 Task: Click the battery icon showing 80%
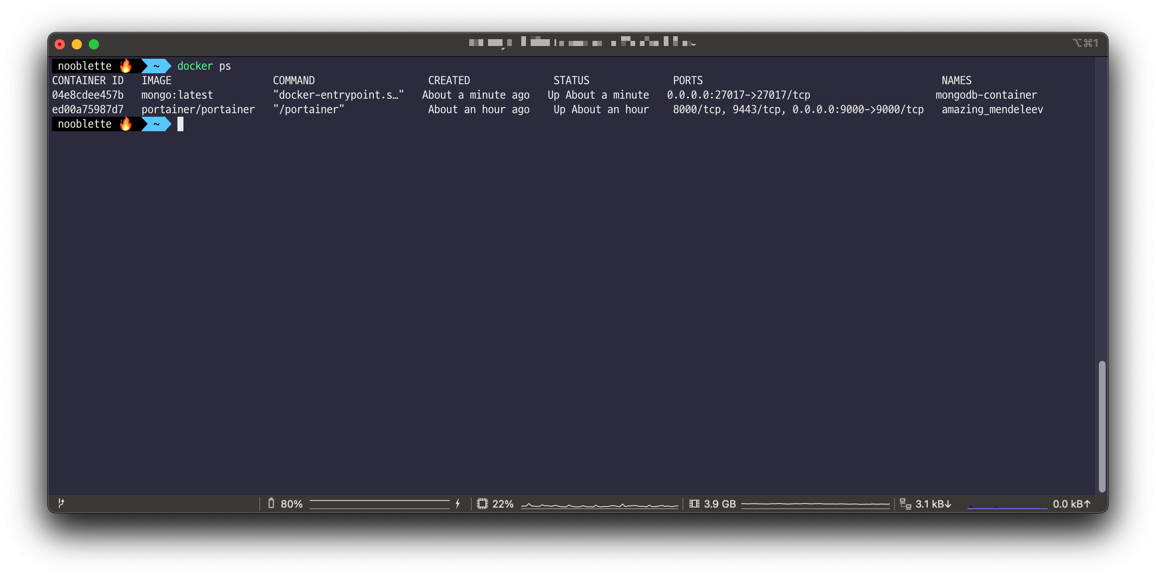tap(271, 504)
